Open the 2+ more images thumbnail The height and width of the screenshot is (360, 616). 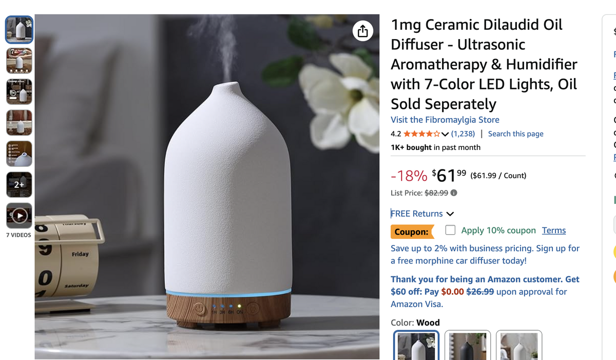click(x=19, y=185)
